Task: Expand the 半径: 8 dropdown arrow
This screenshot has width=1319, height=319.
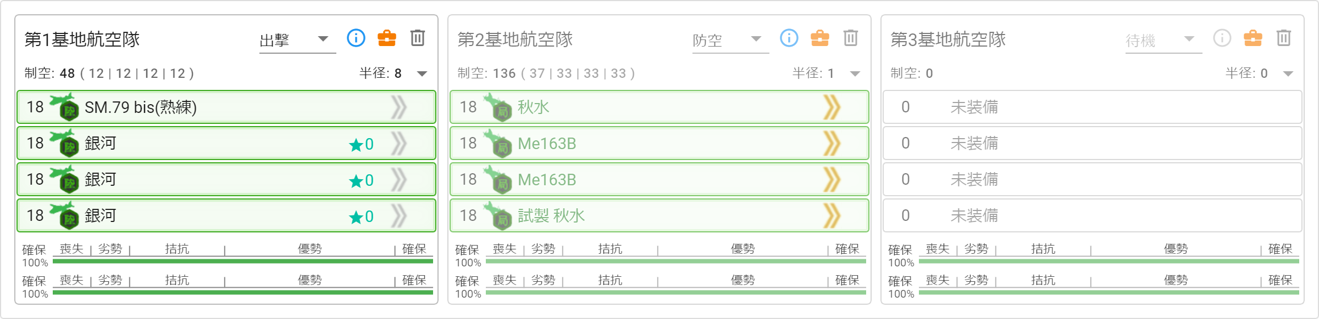Action: point(422,73)
